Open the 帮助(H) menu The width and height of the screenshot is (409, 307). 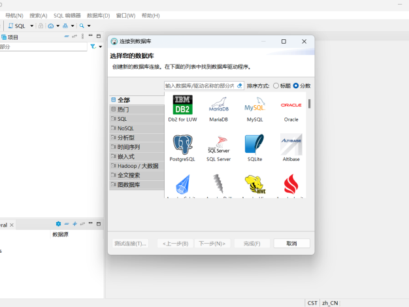[150, 16]
